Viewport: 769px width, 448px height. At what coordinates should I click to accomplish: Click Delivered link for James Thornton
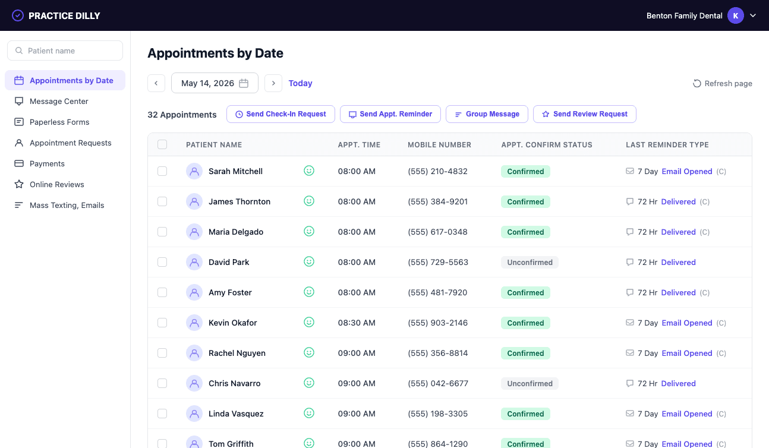pos(678,201)
